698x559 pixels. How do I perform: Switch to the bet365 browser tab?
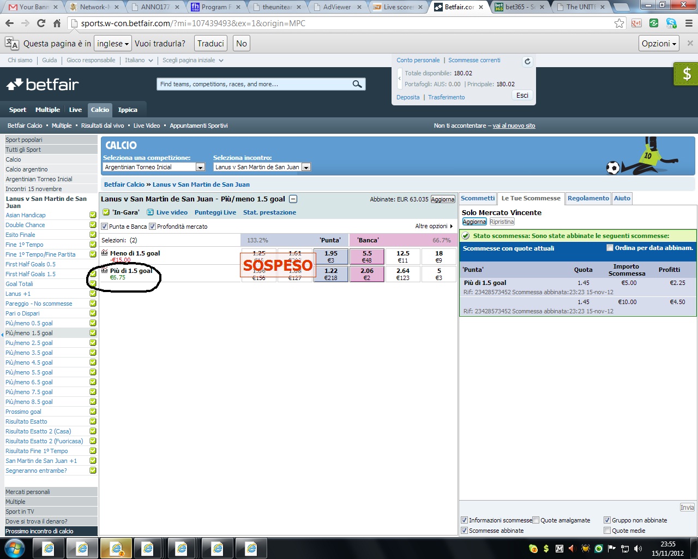pyautogui.click(x=519, y=7)
